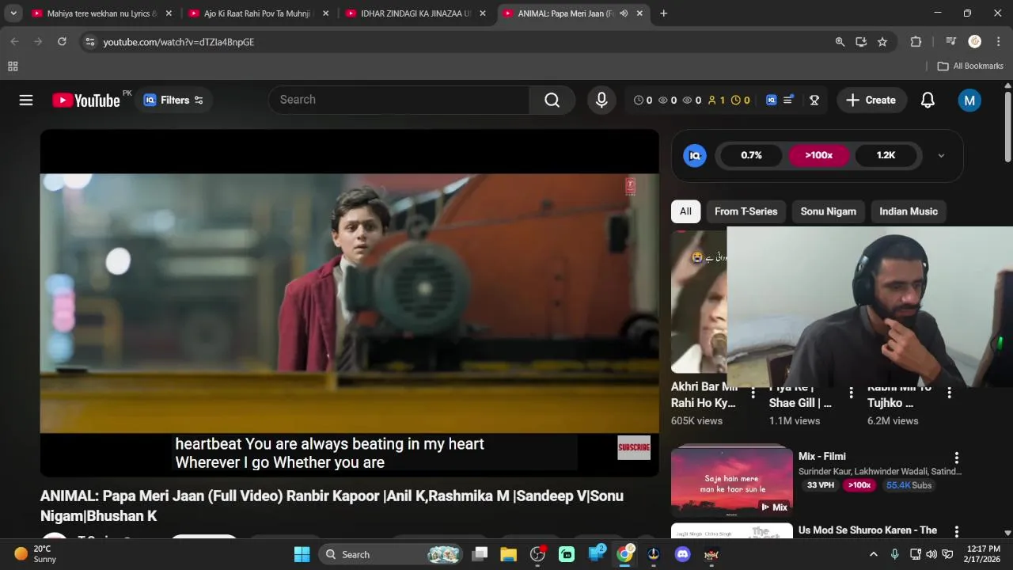Click the ANIMAL: Papa Meri Jaan video title
The image size is (1013, 570).
point(332,506)
